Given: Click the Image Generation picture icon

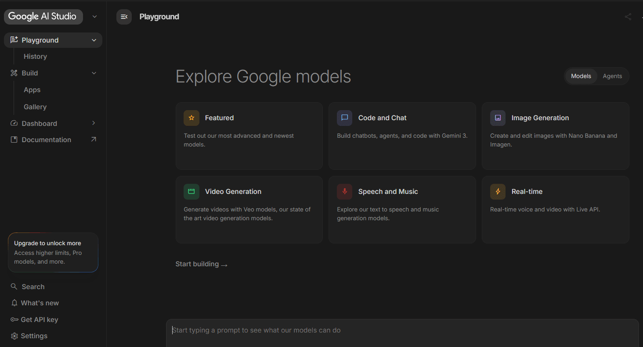Looking at the screenshot, I should click(498, 118).
